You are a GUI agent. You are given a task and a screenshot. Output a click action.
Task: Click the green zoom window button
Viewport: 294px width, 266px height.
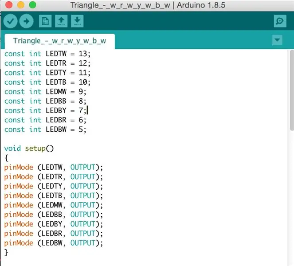(33, 5)
